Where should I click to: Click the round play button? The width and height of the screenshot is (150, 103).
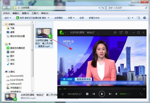pos(102,94)
